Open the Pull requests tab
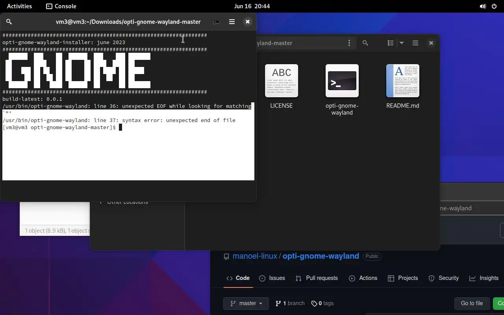The width and height of the screenshot is (504, 315). click(x=317, y=278)
